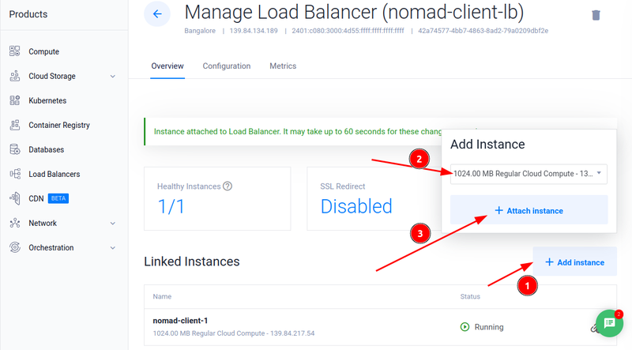
Task: Open the chat support bubble
Action: 609,323
